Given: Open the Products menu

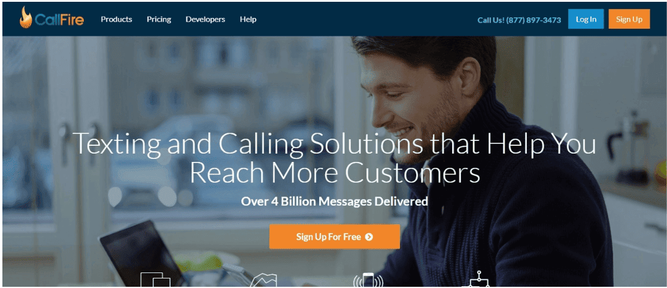Looking at the screenshot, I should tap(117, 20).
